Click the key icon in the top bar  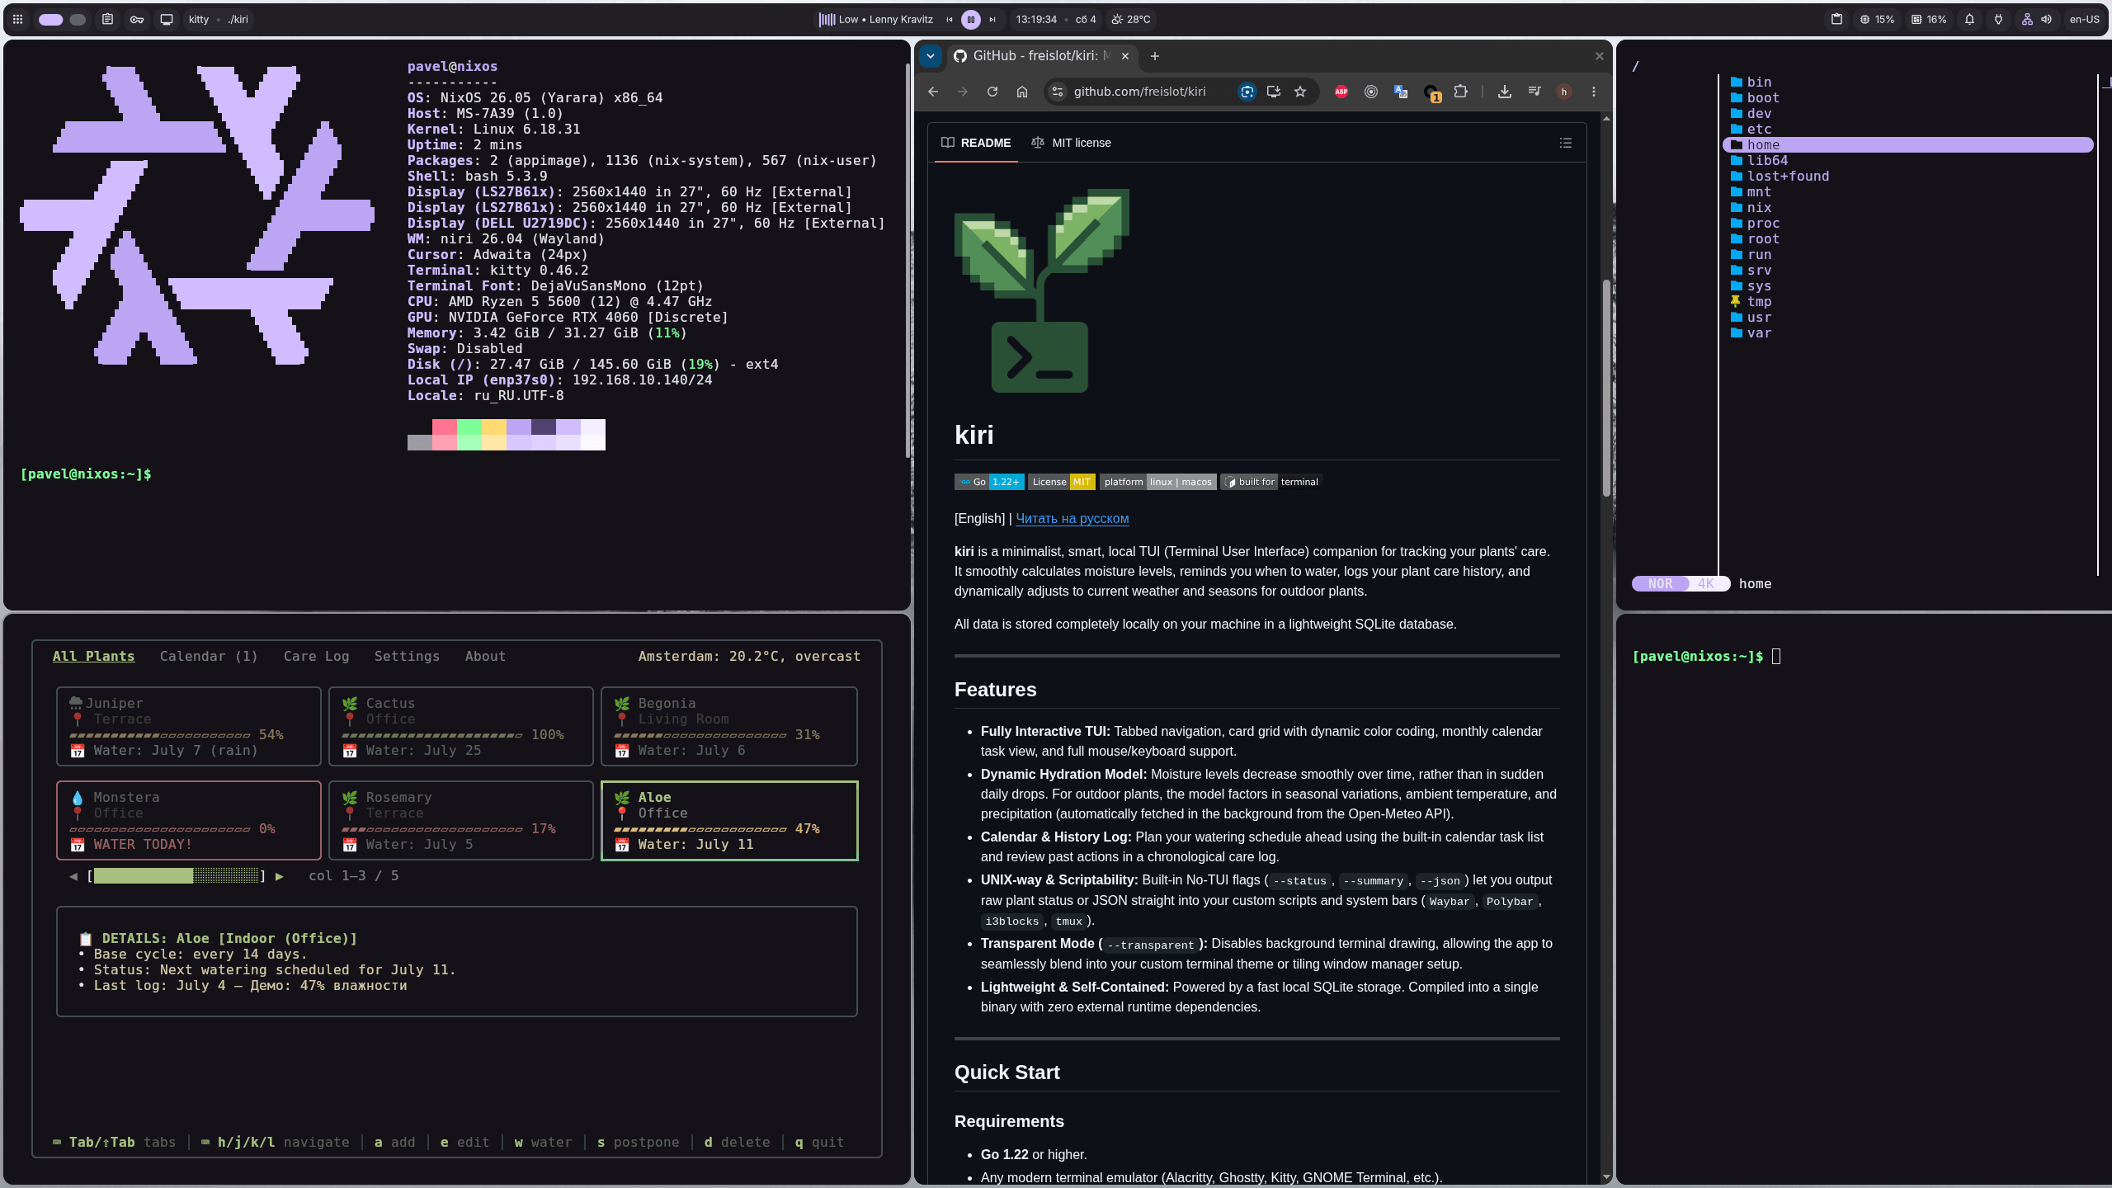[x=137, y=19]
